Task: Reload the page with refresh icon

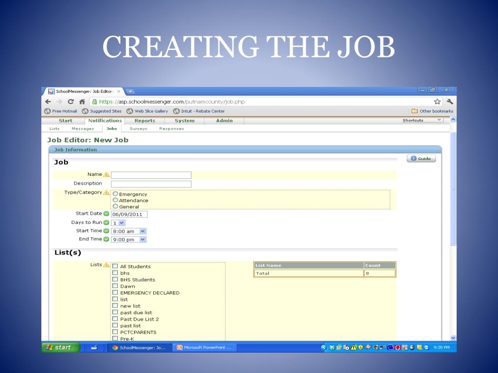Action: [x=71, y=102]
